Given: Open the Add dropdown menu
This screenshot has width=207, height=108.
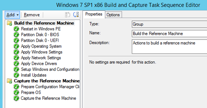Looking at the screenshot, I should click(x=12, y=15).
